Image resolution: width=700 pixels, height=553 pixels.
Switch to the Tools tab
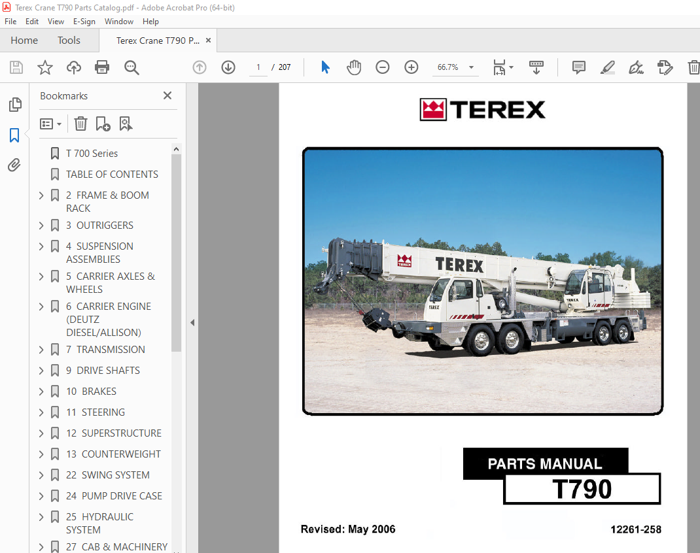(69, 41)
